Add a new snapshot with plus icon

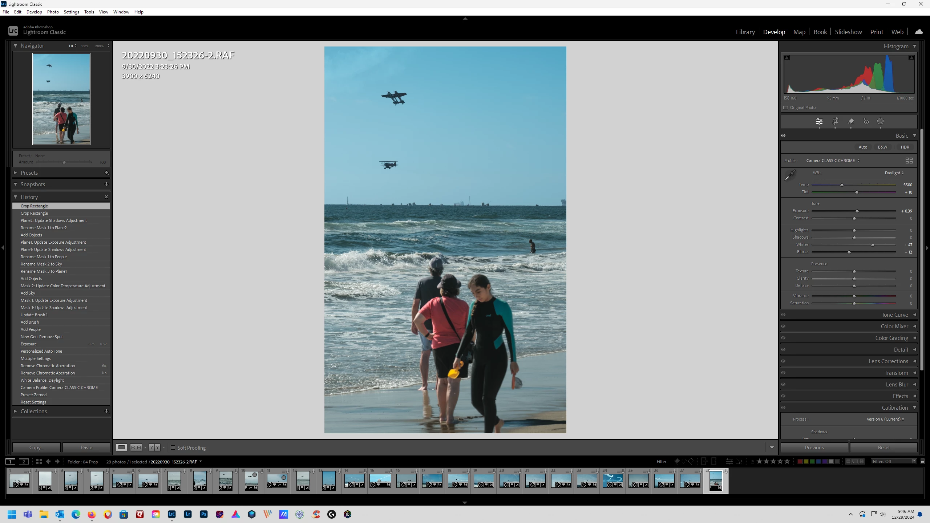point(106,185)
